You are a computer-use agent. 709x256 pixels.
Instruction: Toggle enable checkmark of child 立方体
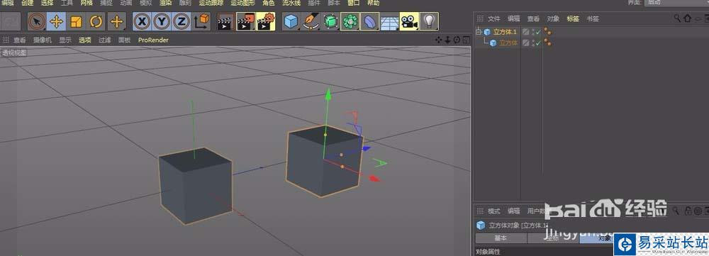538,43
